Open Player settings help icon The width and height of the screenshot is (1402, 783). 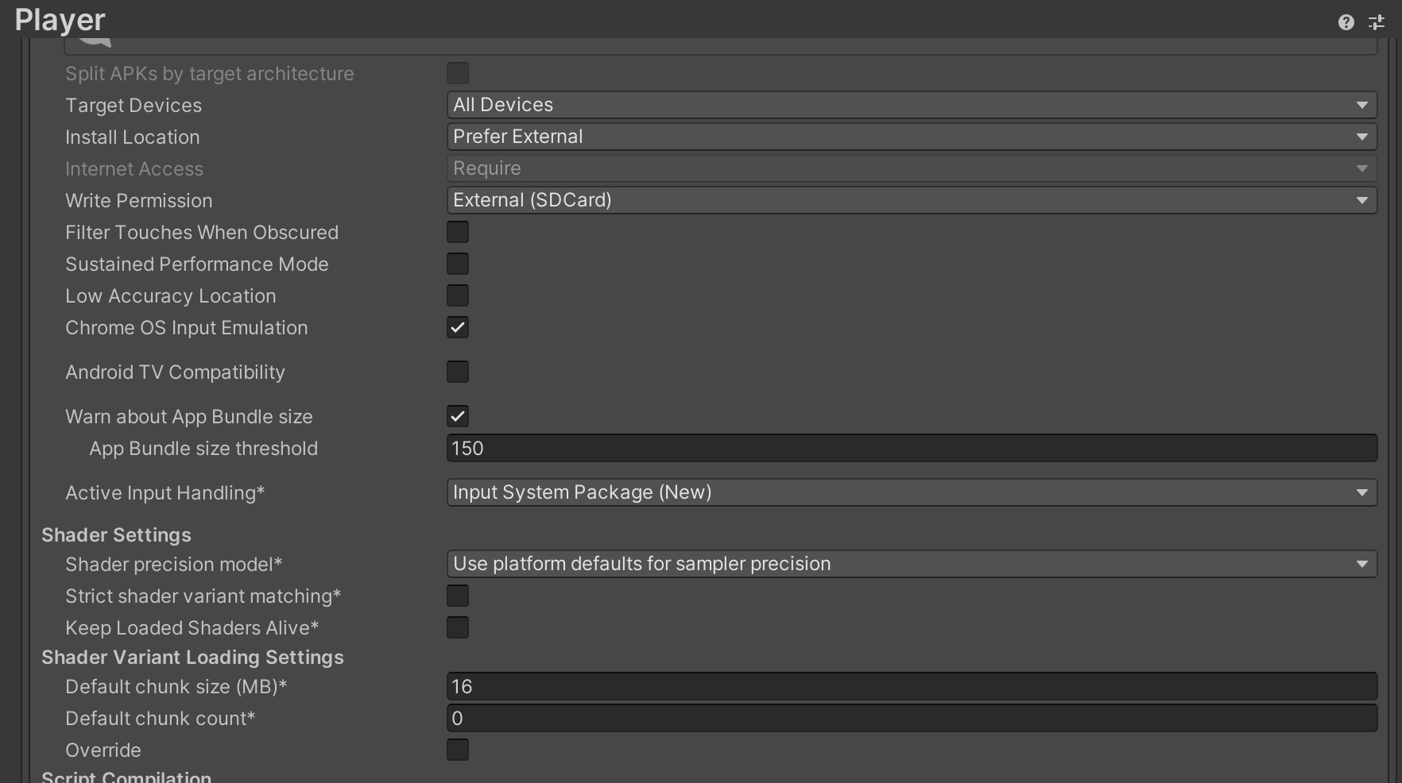pos(1346,22)
